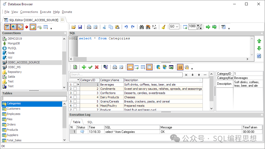Click the Cut scissors icon
Image resolution: width=265 pixels, height=149 pixels.
[x=104, y=27]
